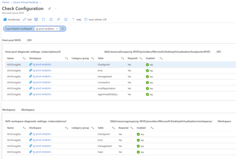Select the HostRegistration table cell
This screenshot has height=159, width=236.
click(x=107, y=88)
